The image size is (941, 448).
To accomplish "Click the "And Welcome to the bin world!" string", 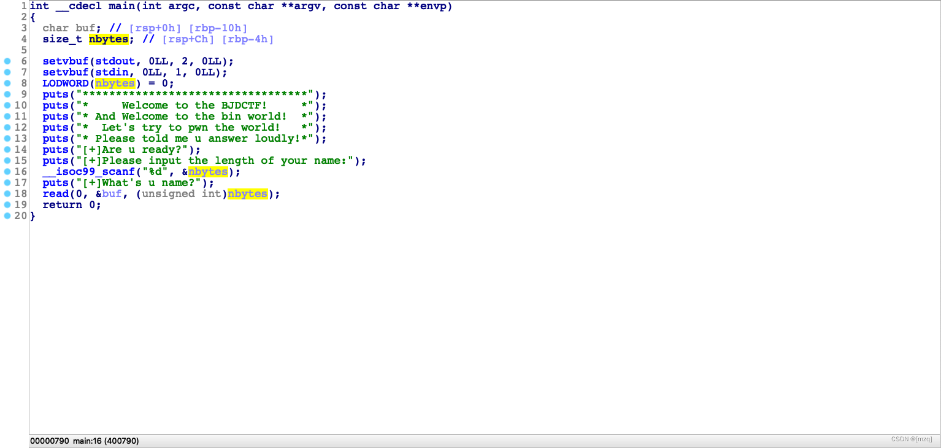I will click(194, 117).
